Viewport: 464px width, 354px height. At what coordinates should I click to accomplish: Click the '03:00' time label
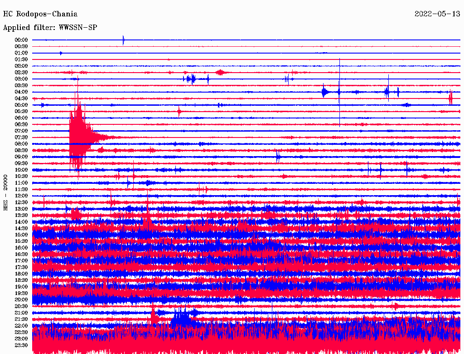pos(21,79)
